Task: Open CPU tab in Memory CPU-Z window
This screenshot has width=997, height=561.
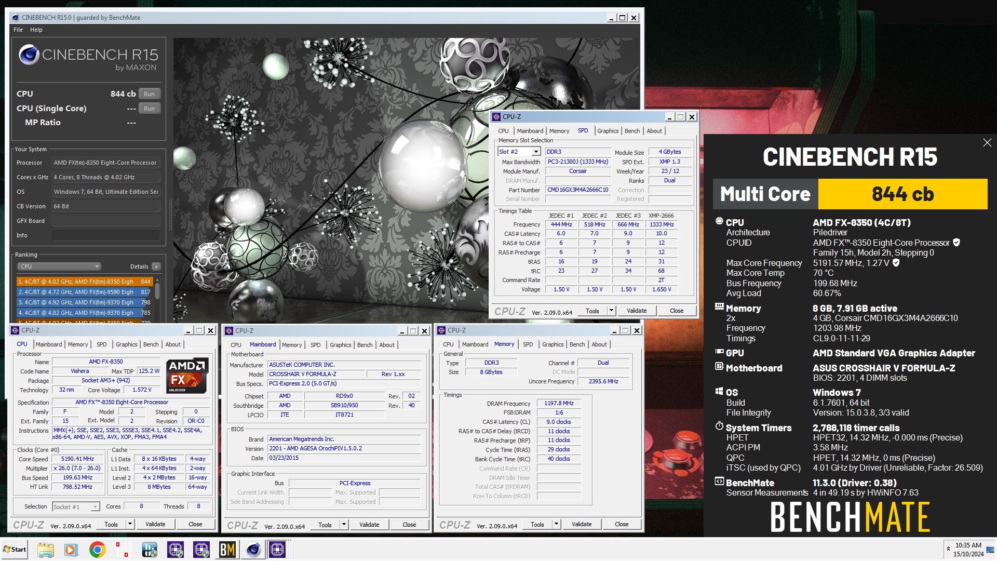Action: click(448, 344)
